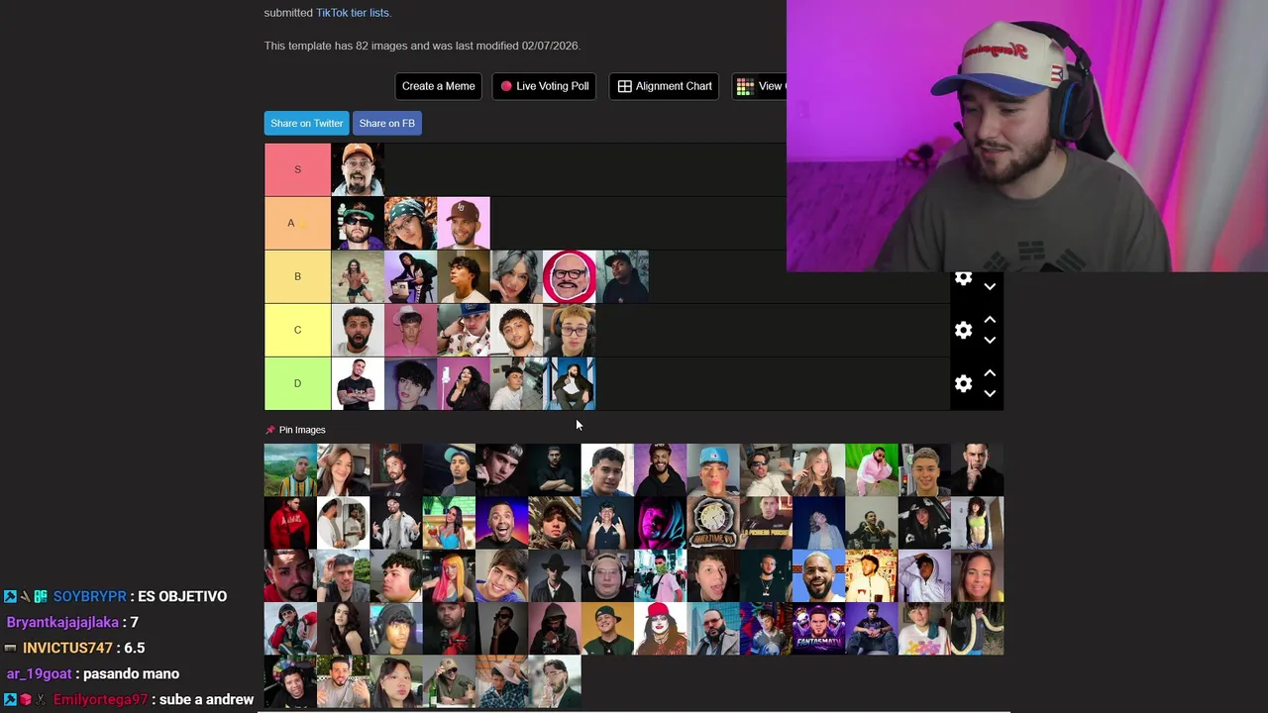The width and height of the screenshot is (1268, 713).
Task: Pick the clown face with red hat
Action: [661, 629]
